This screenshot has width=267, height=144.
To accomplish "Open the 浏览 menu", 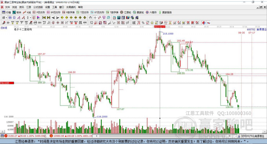I will point(15,7).
